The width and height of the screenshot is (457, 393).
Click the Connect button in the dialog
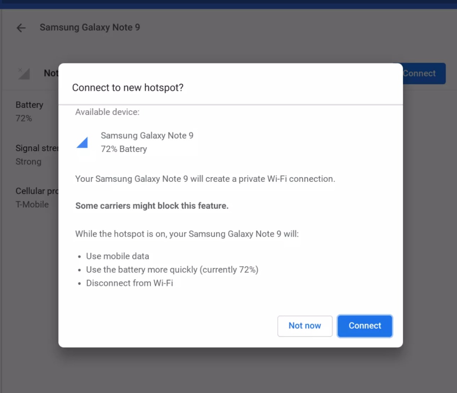coord(365,326)
